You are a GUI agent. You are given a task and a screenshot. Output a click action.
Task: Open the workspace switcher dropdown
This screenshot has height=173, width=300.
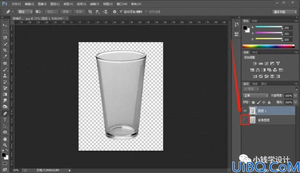[285, 12]
